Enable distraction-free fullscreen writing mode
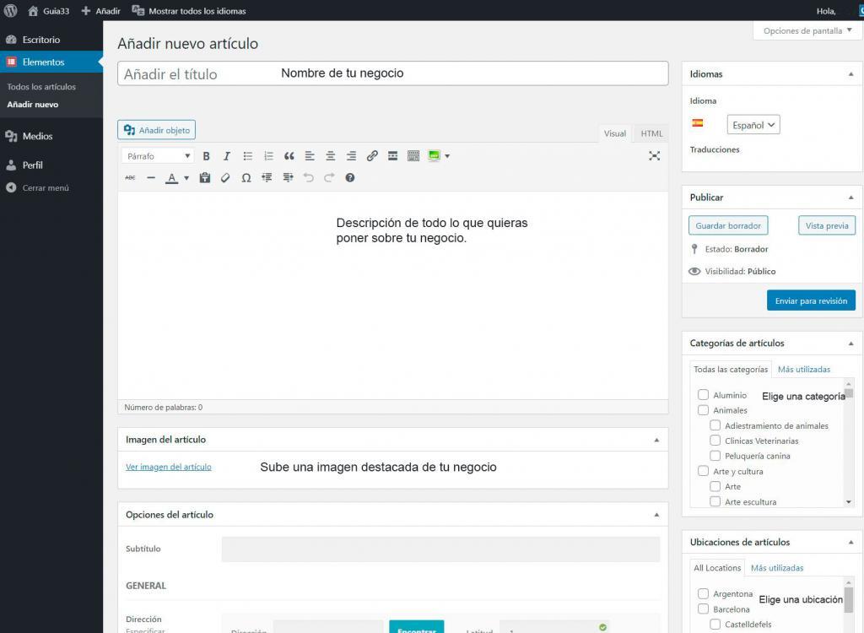Image resolution: width=864 pixels, height=633 pixels. (x=654, y=156)
